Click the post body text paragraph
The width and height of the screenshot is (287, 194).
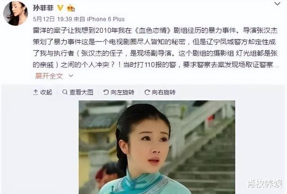pos(156,48)
